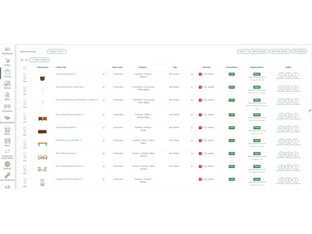Expand More under Vintage White Cane Shelves checkbox

click(x=25, y=187)
